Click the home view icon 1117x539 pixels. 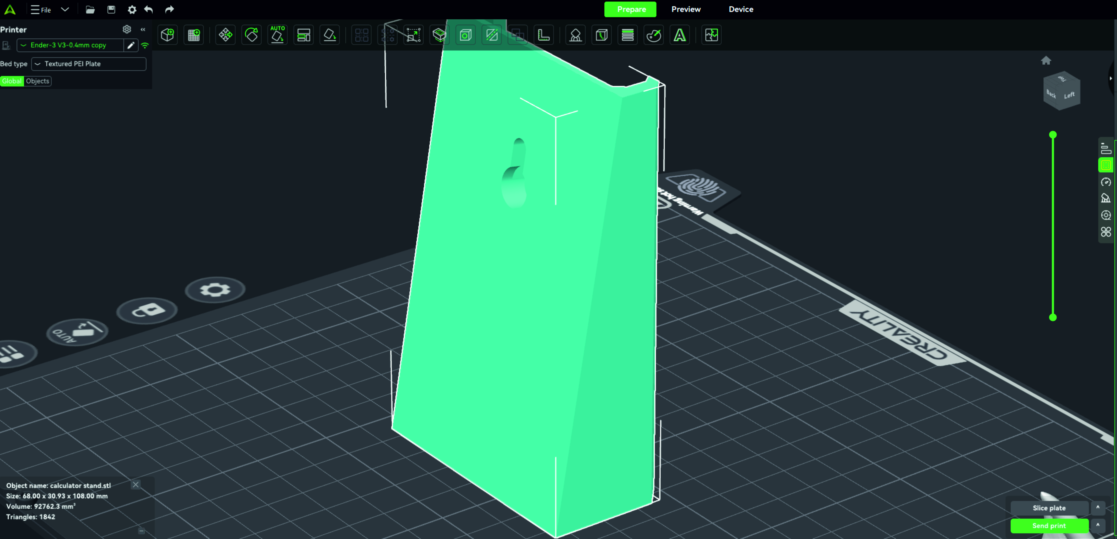pos(1046,60)
